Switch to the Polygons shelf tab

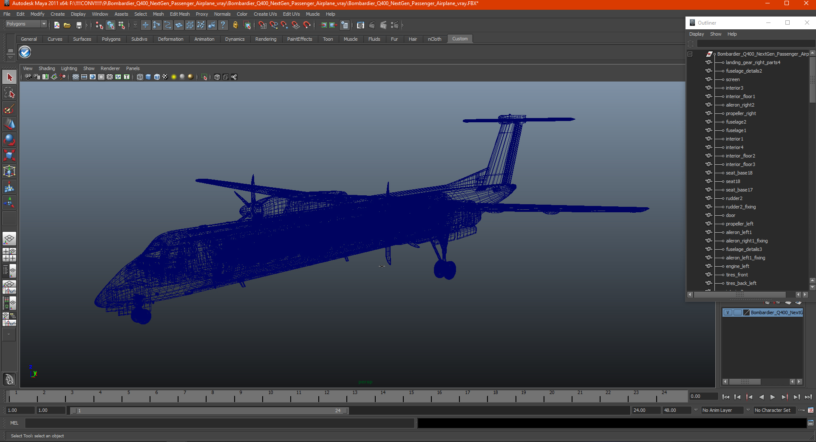tap(111, 39)
